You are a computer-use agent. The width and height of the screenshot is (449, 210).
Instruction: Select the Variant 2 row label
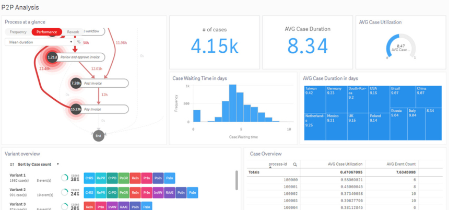click(x=17, y=190)
